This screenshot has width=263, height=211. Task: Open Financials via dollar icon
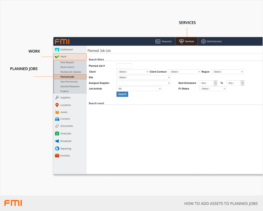57,134
